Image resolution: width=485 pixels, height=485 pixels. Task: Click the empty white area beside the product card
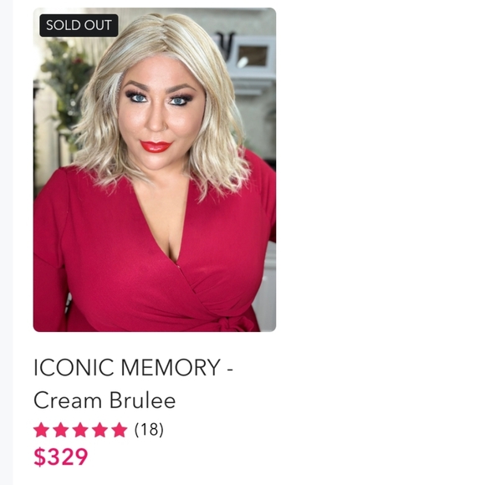[380, 242]
